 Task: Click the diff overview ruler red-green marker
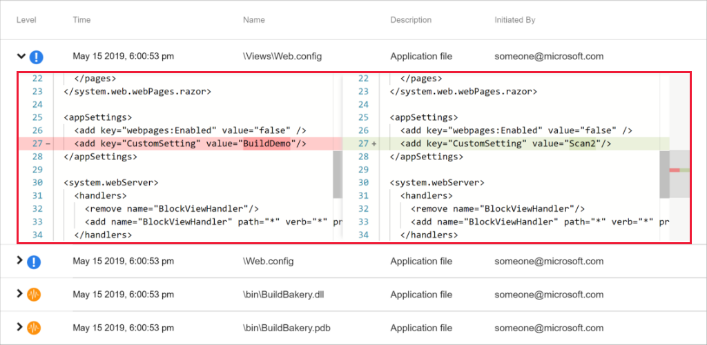coord(679,170)
